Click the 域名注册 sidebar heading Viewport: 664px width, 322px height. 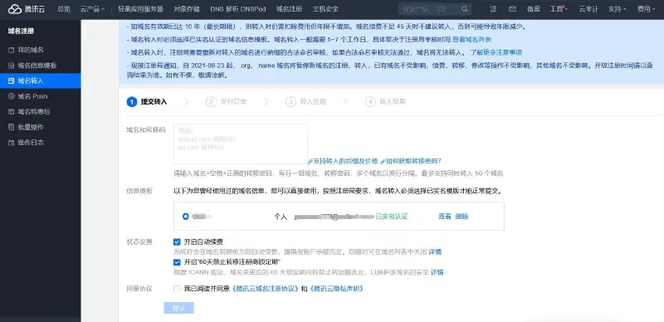pyautogui.click(x=22, y=31)
